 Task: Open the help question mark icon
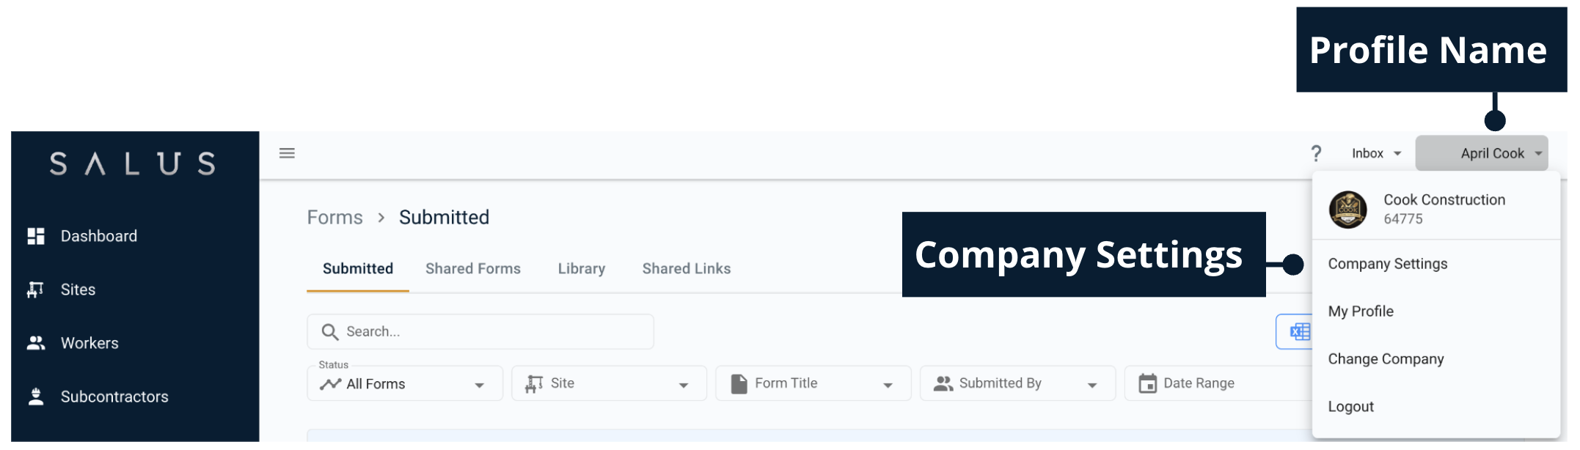coord(1316,153)
